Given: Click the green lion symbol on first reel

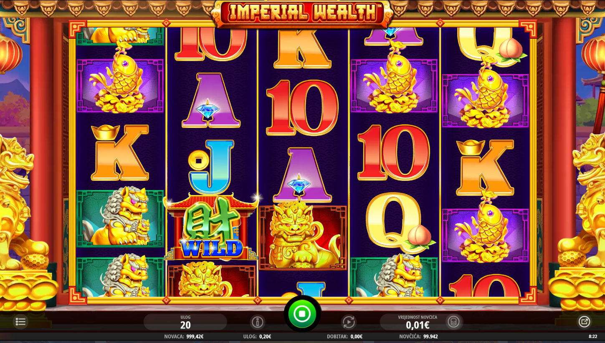Looking at the screenshot, I should pyautogui.click(x=120, y=218).
